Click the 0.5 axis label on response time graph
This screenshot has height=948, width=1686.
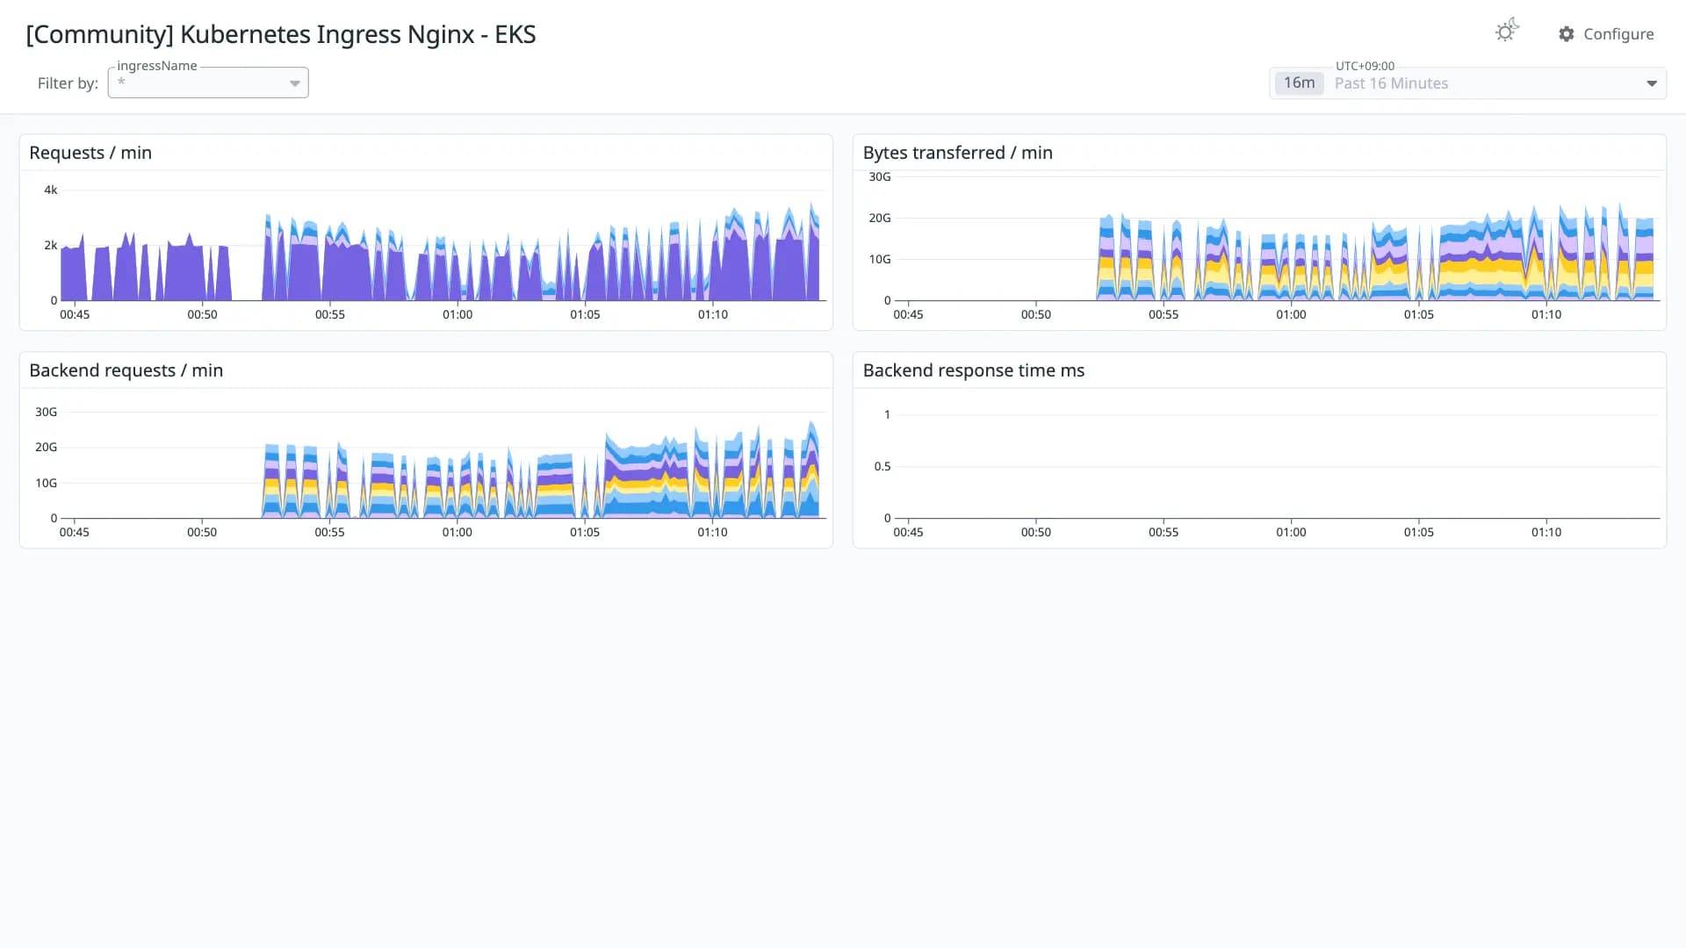point(883,466)
